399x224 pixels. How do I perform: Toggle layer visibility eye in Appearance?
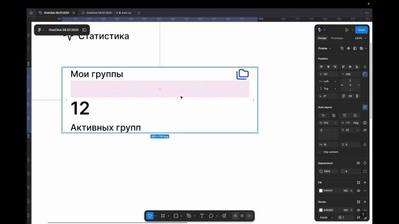pos(358,163)
